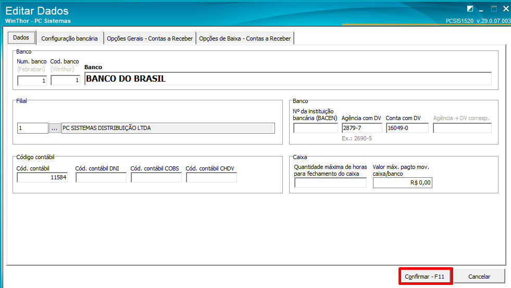
Task: Switch to the Dados tab
Action: click(x=21, y=37)
